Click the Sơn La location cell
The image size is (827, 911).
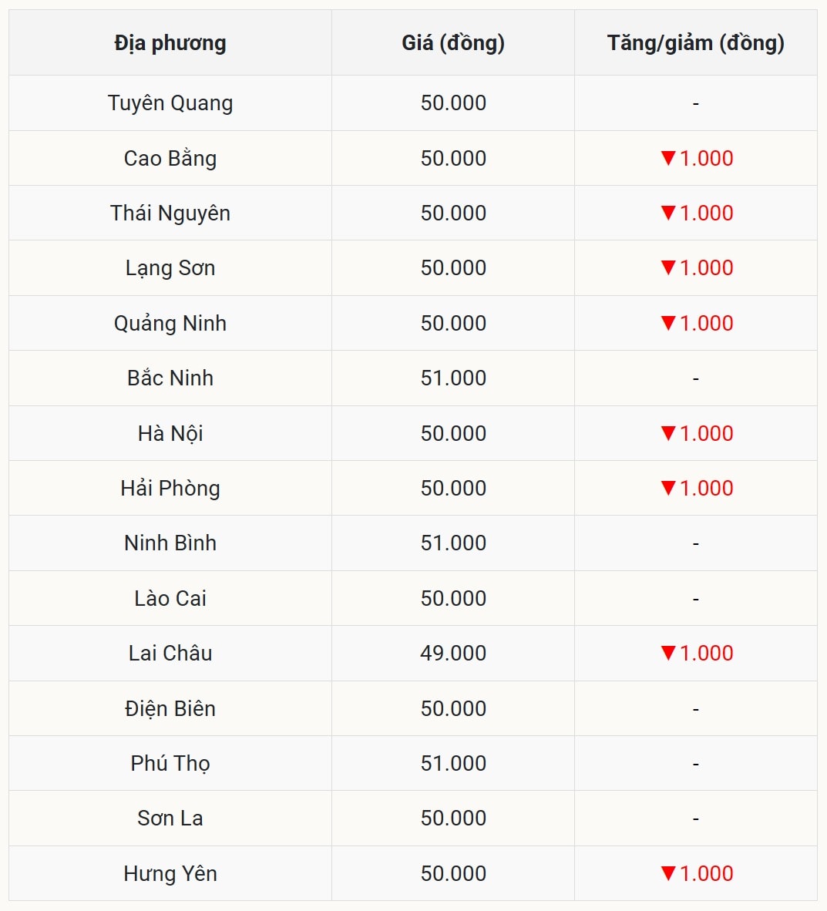tap(170, 819)
